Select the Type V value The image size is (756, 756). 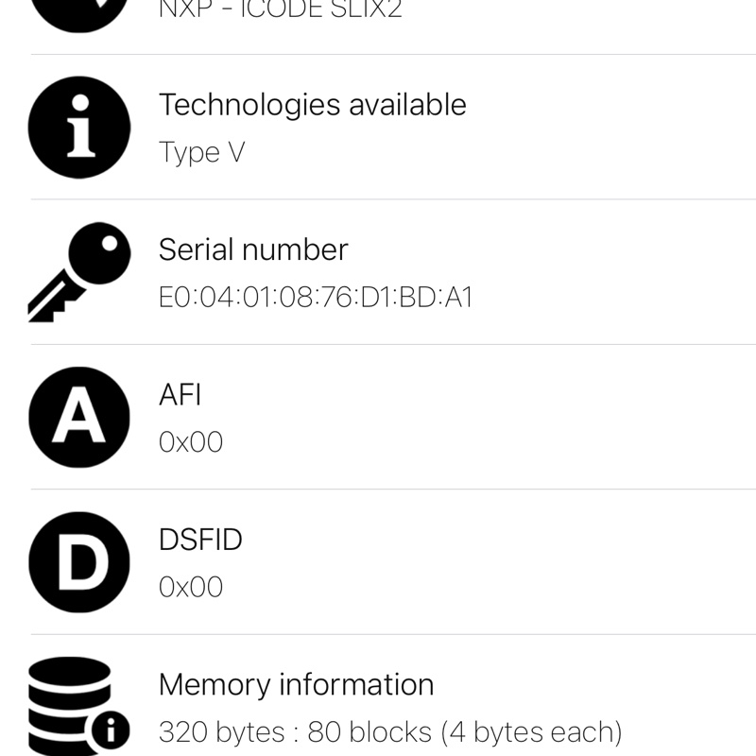click(x=201, y=152)
